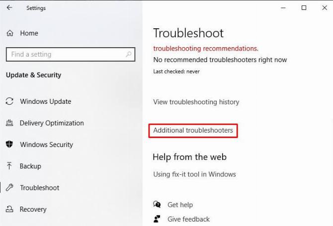This screenshot has width=333, height=226.
Task: Click the Troubleshoot wrench icon
Action: click(9, 188)
